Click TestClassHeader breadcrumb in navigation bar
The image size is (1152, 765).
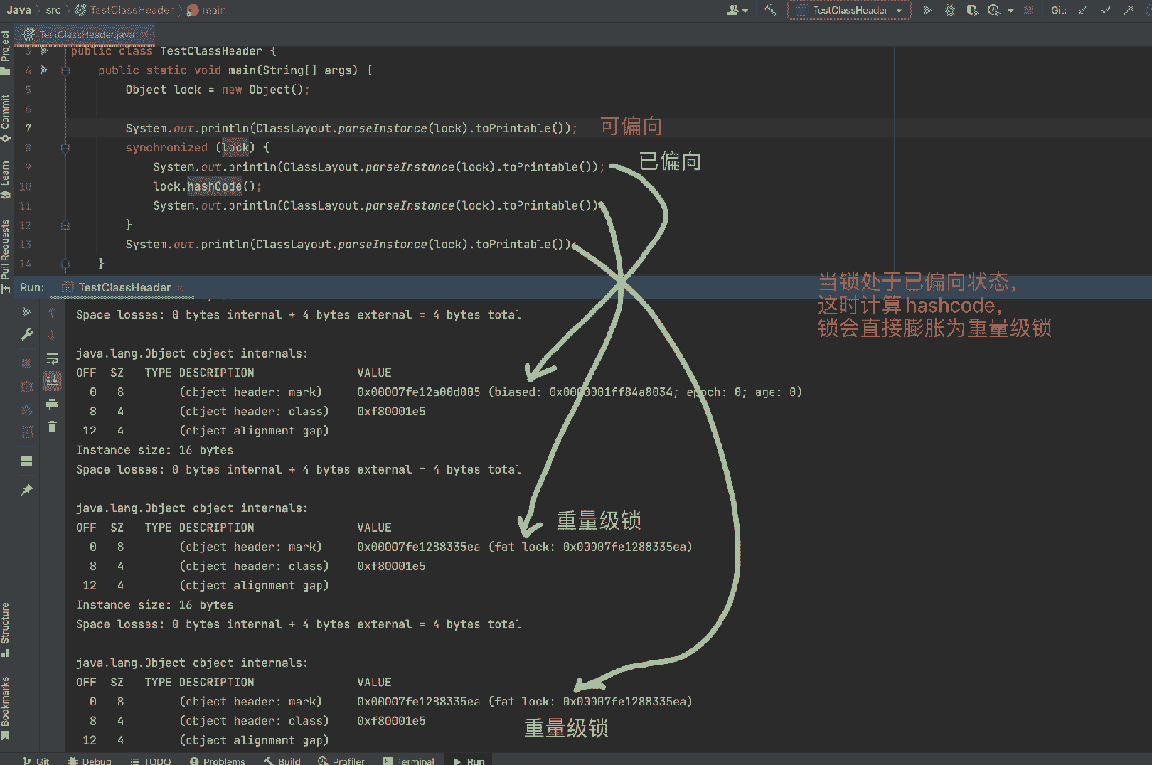[124, 10]
